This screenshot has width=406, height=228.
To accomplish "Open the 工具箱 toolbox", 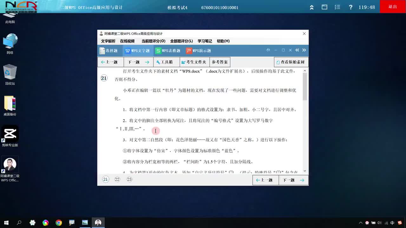I will point(166,62).
